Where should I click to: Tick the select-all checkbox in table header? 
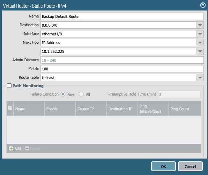point(10,108)
